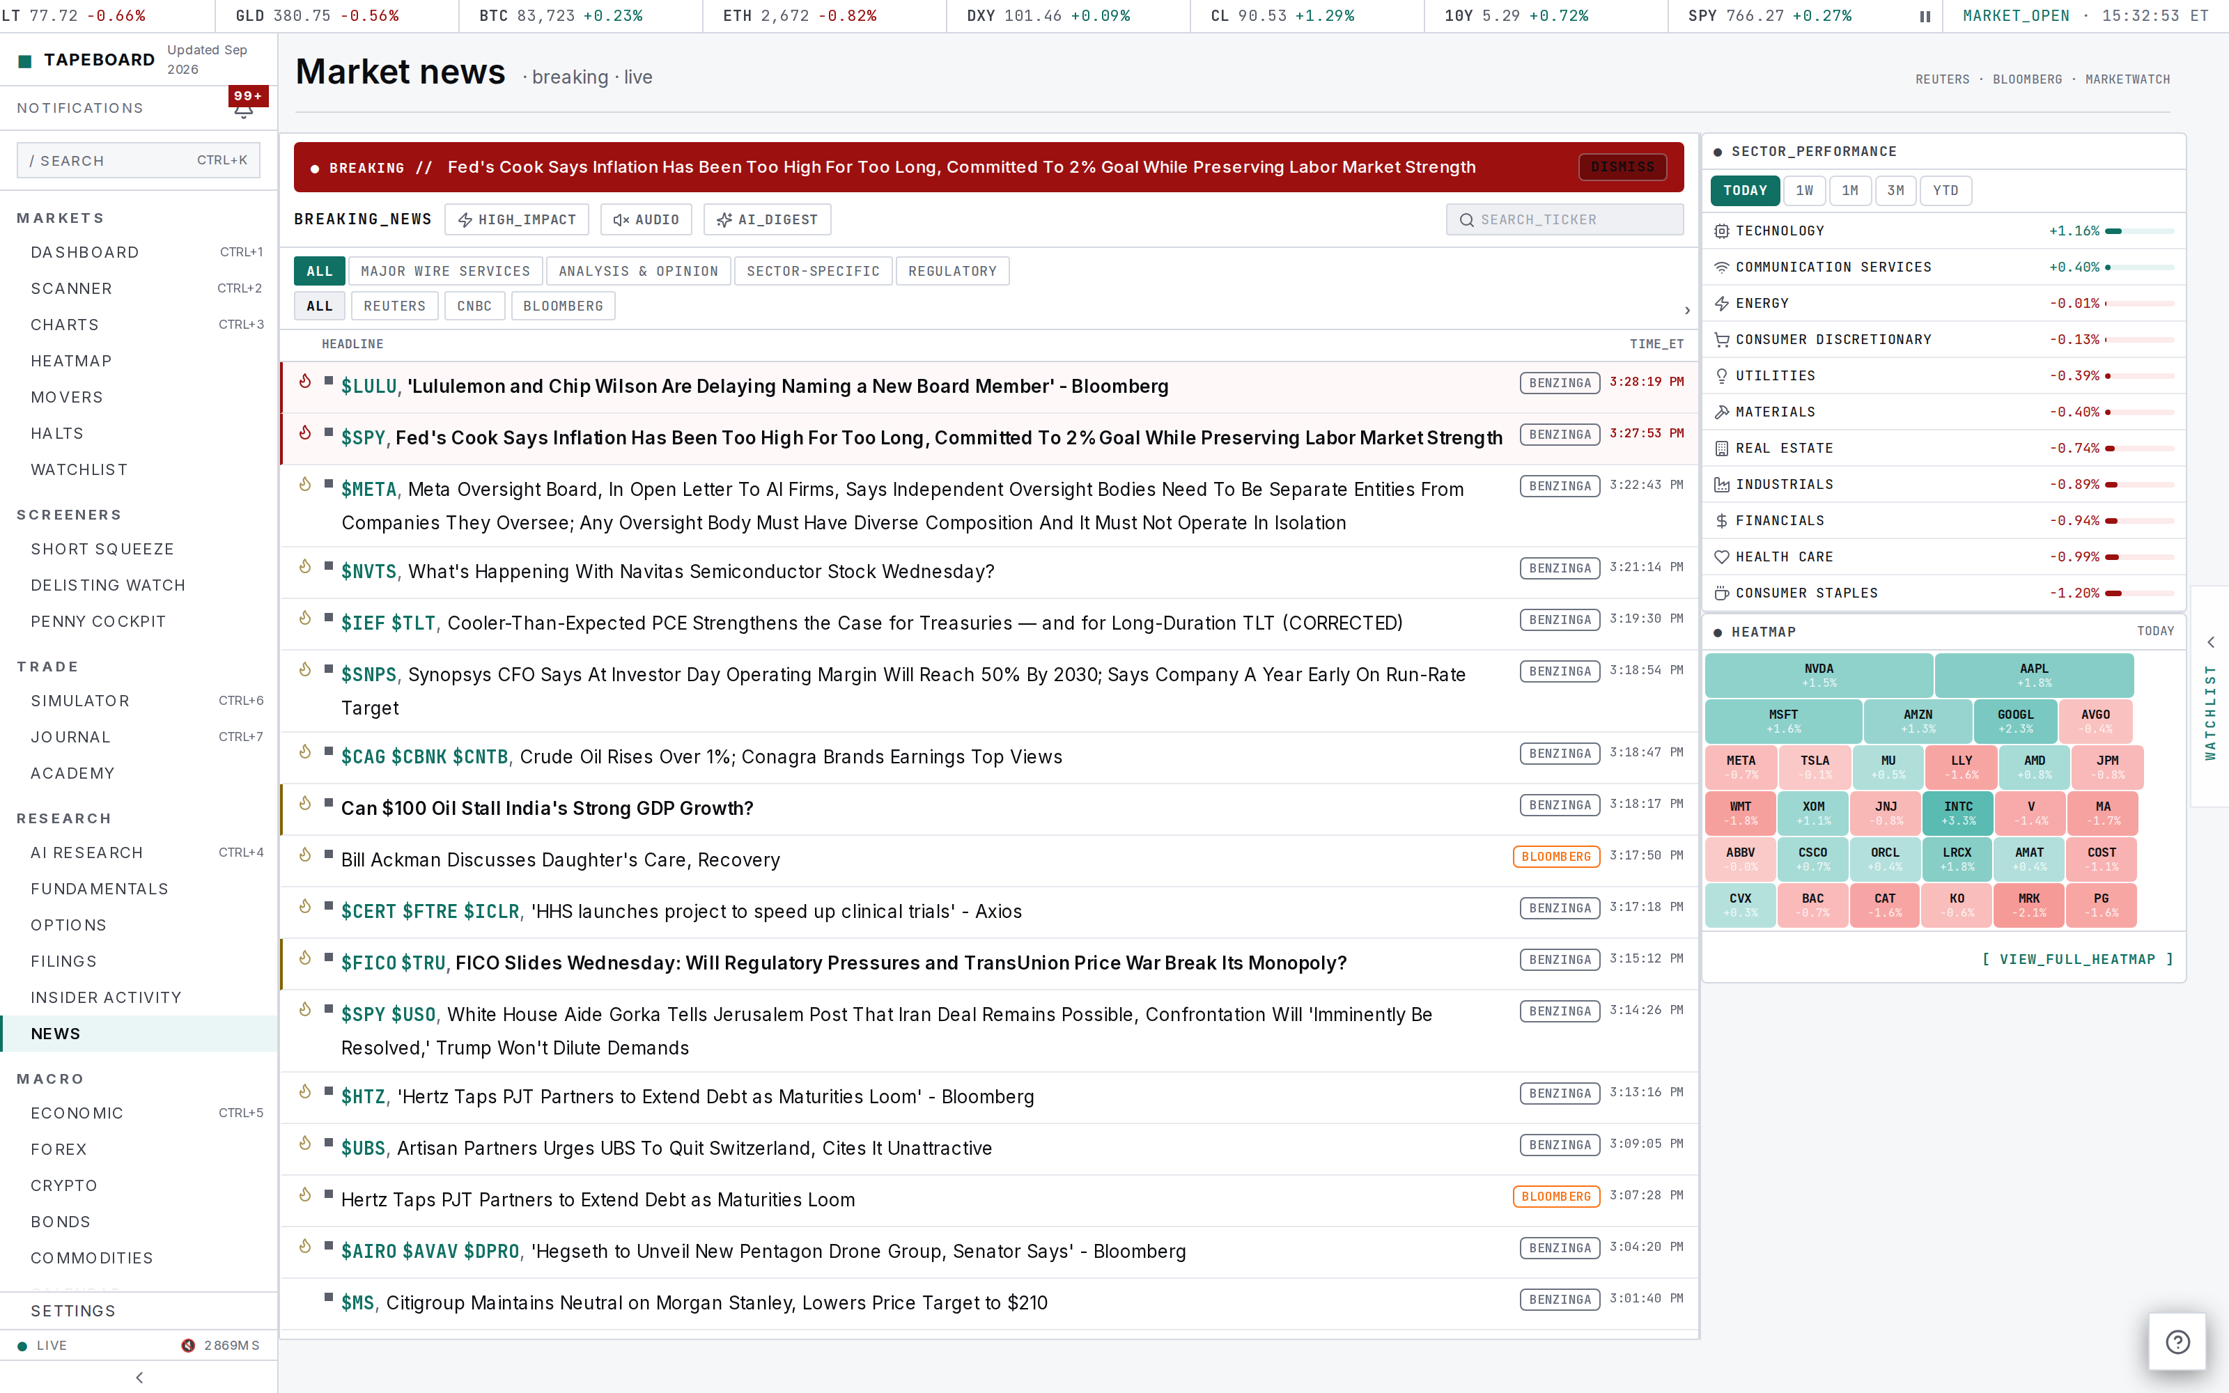Open INSIDER ACTIVITY in sidebar

(x=139, y=998)
